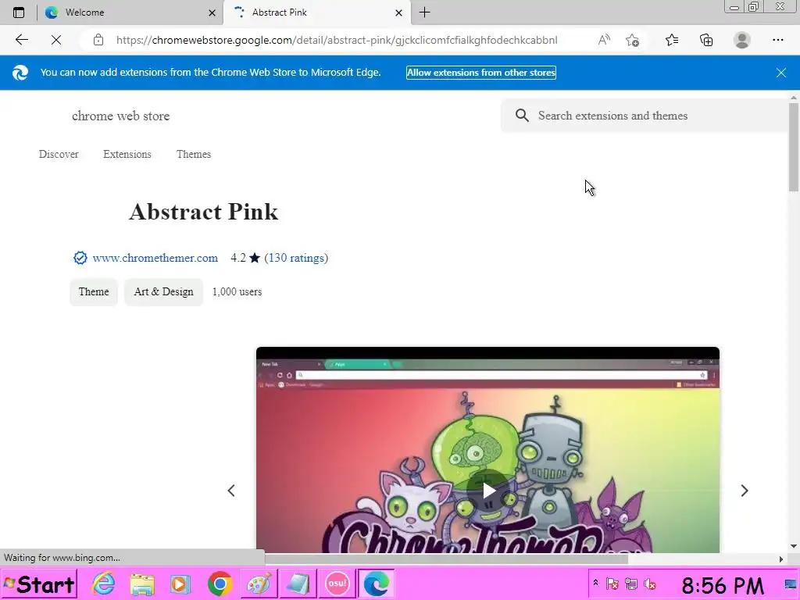Play the theme preview video
Screen dimensions: 800x600
click(488, 491)
